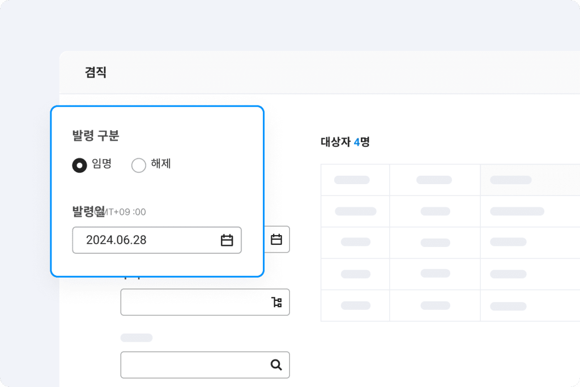The image size is (580, 387).
Task: Select the 임명 radio button
Action: [x=80, y=165]
